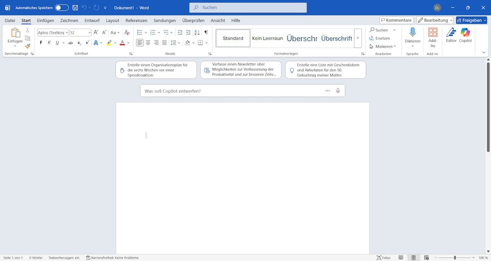Toggle italic (K) formatting

(x=49, y=43)
